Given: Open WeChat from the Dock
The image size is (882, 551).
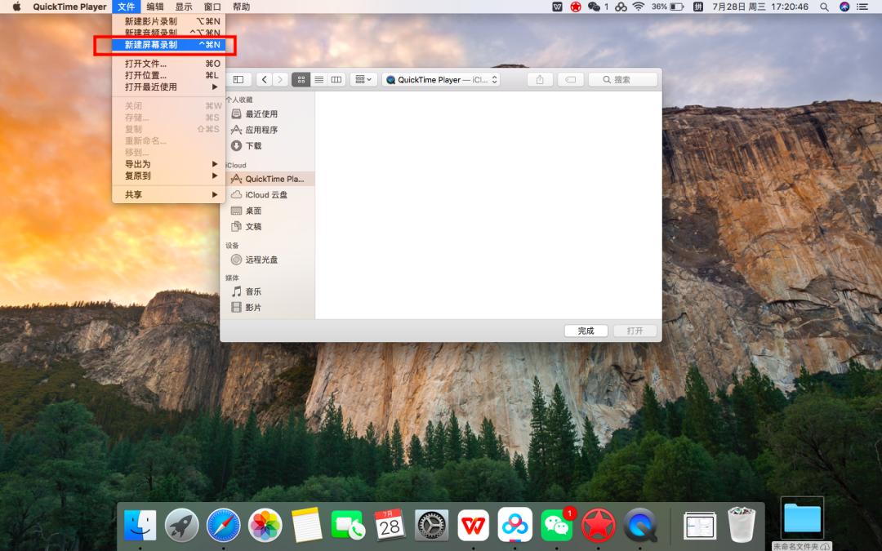Looking at the screenshot, I should pos(557,526).
